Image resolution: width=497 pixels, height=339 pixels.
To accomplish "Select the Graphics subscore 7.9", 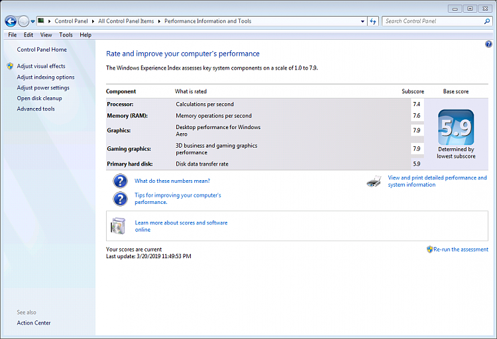I will coord(417,130).
